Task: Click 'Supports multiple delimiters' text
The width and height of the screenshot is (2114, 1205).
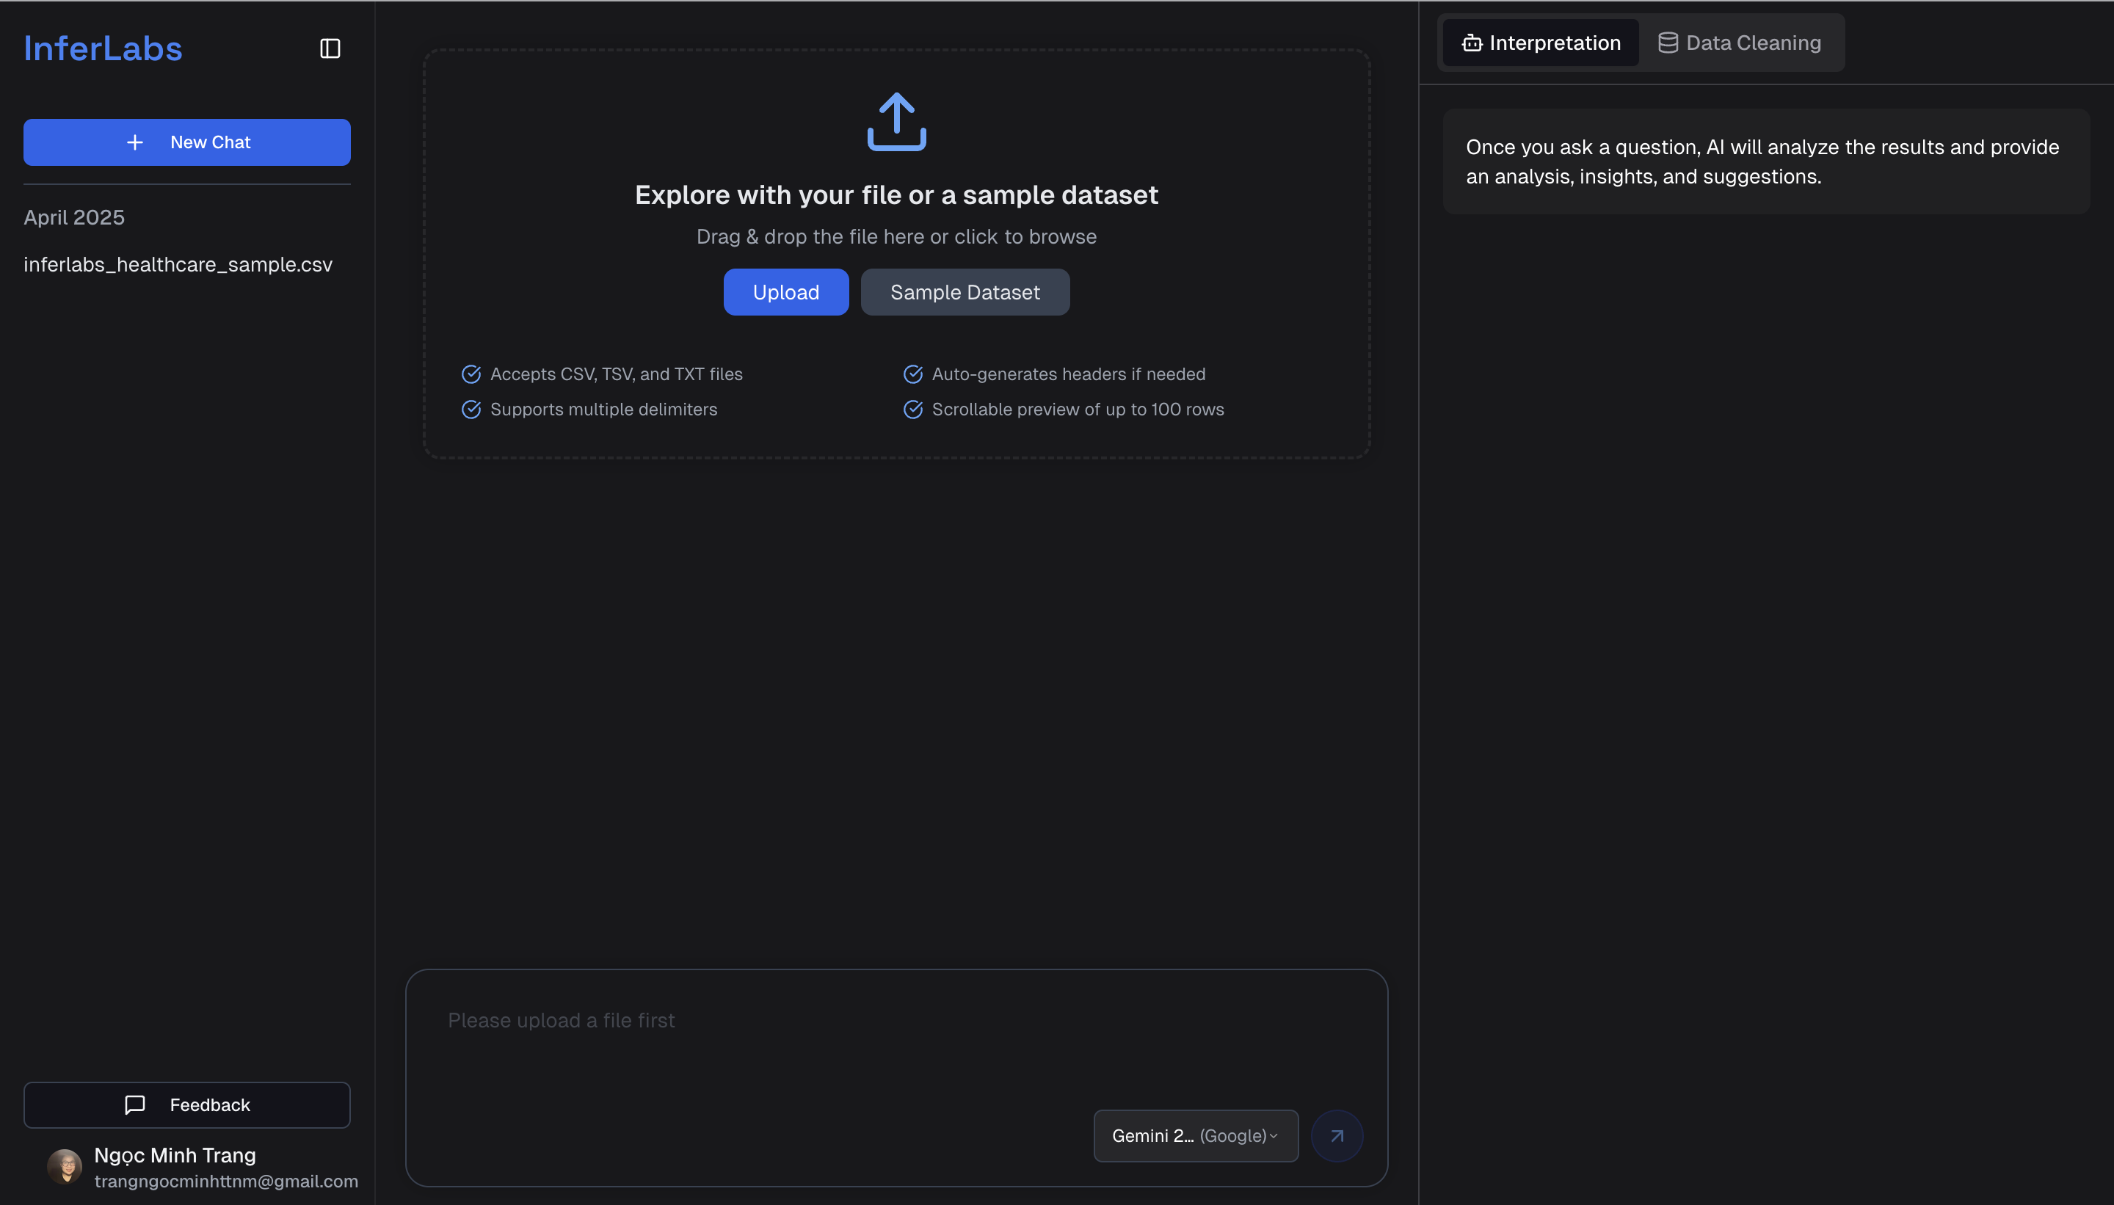Action: click(603, 409)
